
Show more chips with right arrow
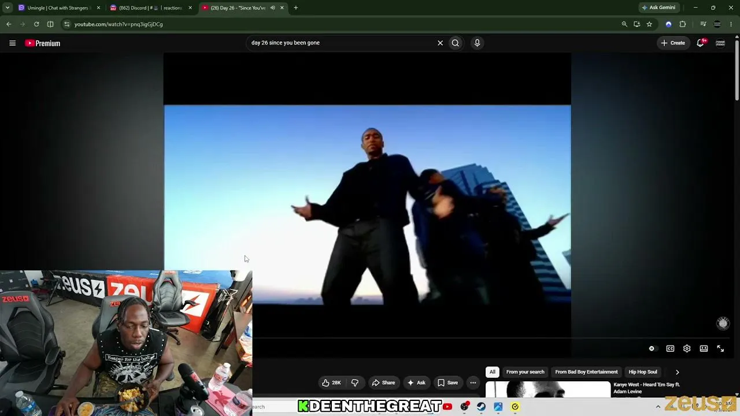(677, 372)
